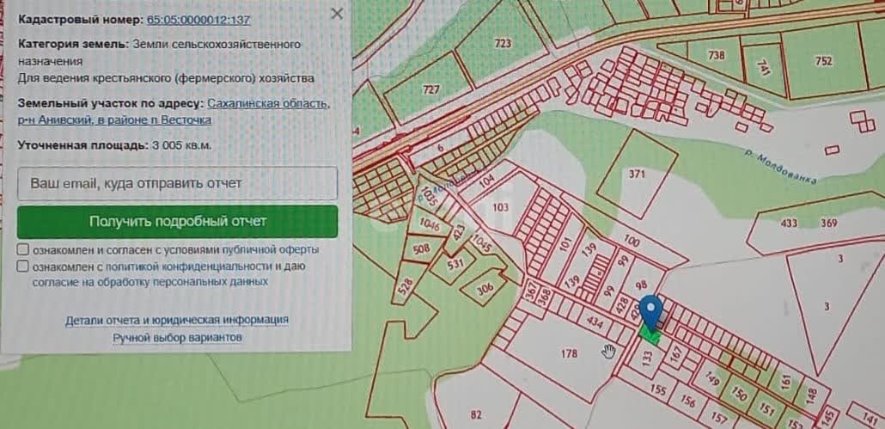This screenshot has width=885, height=429.
Task: Select parcel 104 on the map
Action: pos(486,181)
